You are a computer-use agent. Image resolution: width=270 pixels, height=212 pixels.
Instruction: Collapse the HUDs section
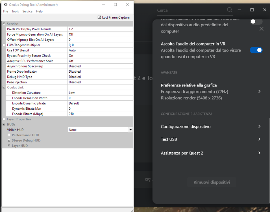coord(4,124)
